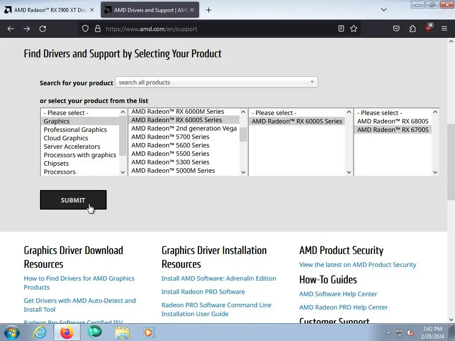Select AMD Radeon 5300 Series

click(184, 162)
